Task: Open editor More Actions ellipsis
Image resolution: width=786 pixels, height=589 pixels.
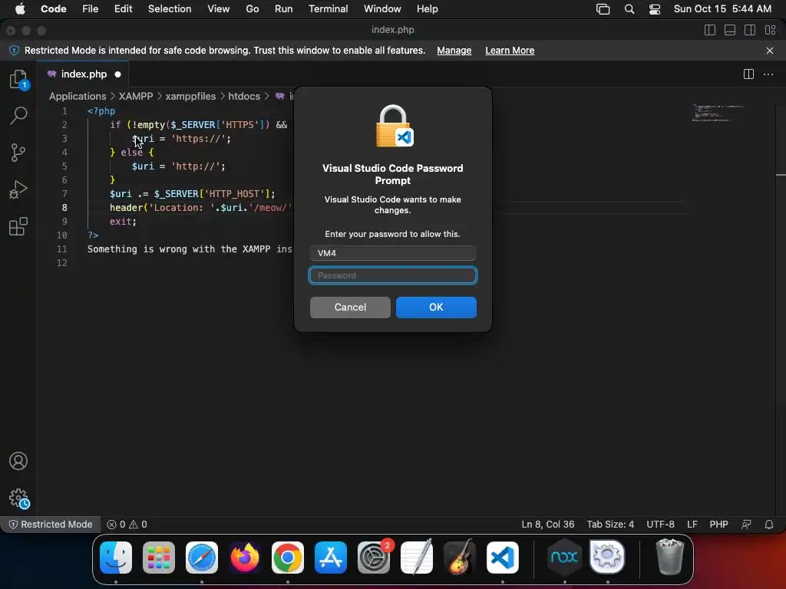Action: 768,74
